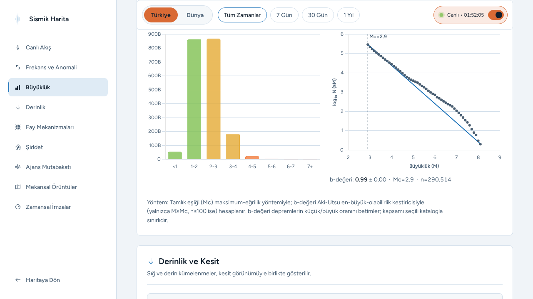Image resolution: width=533 pixels, height=299 pixels.
Task: Click the Derinlik ve Kesit heading
Action: coord(189,261)
